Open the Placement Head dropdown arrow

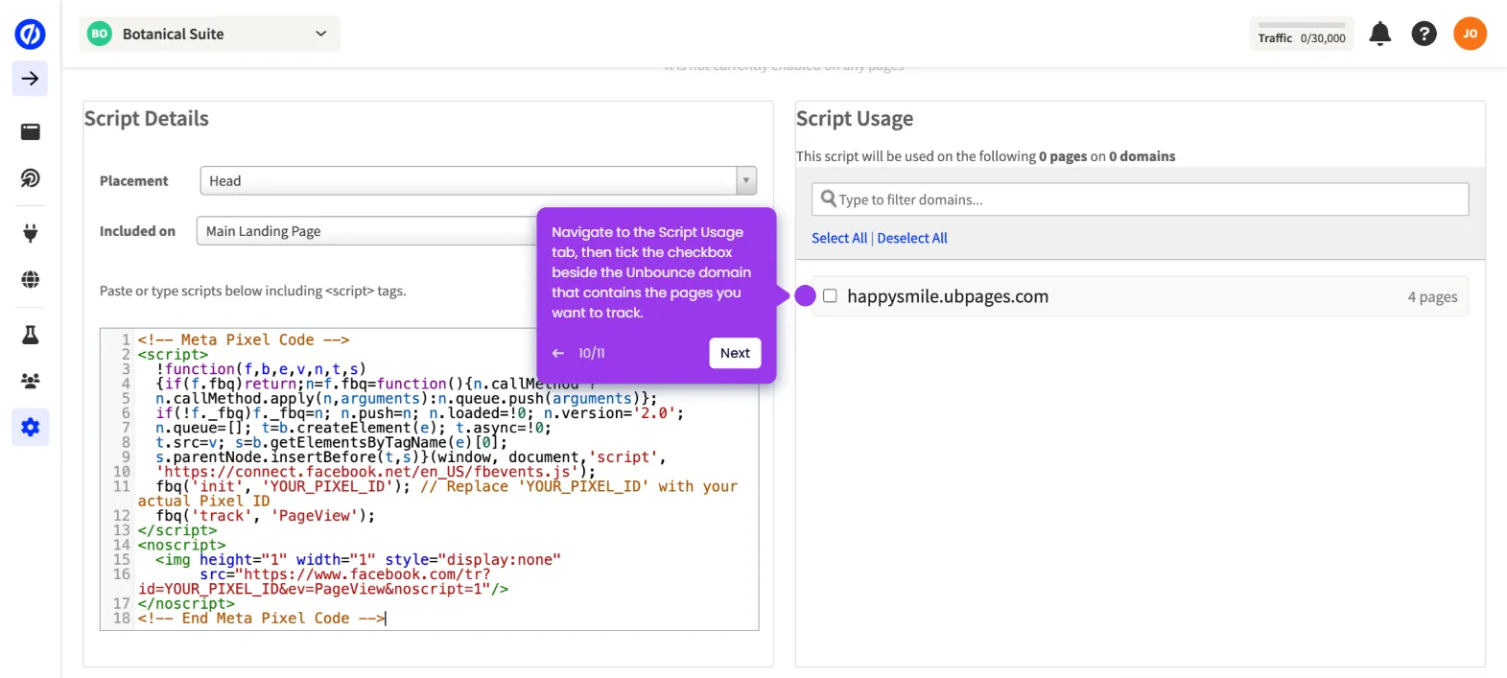pos(745,180)
